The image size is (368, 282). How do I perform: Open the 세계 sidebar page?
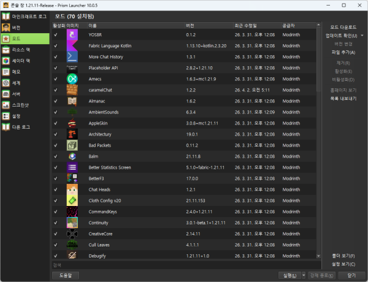(25, 83)
